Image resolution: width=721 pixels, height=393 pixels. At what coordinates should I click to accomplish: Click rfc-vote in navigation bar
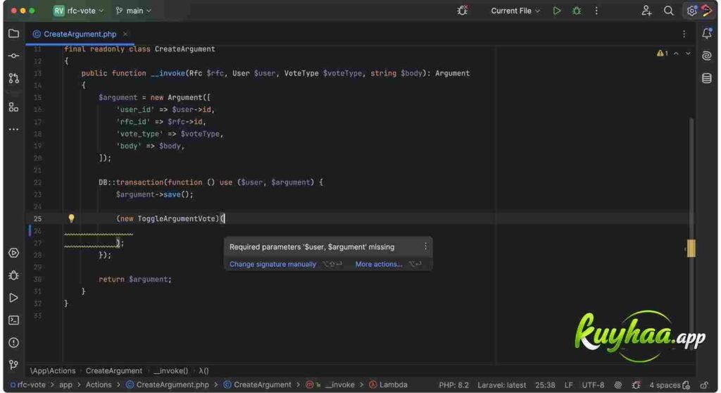click(x=27, y=385)
